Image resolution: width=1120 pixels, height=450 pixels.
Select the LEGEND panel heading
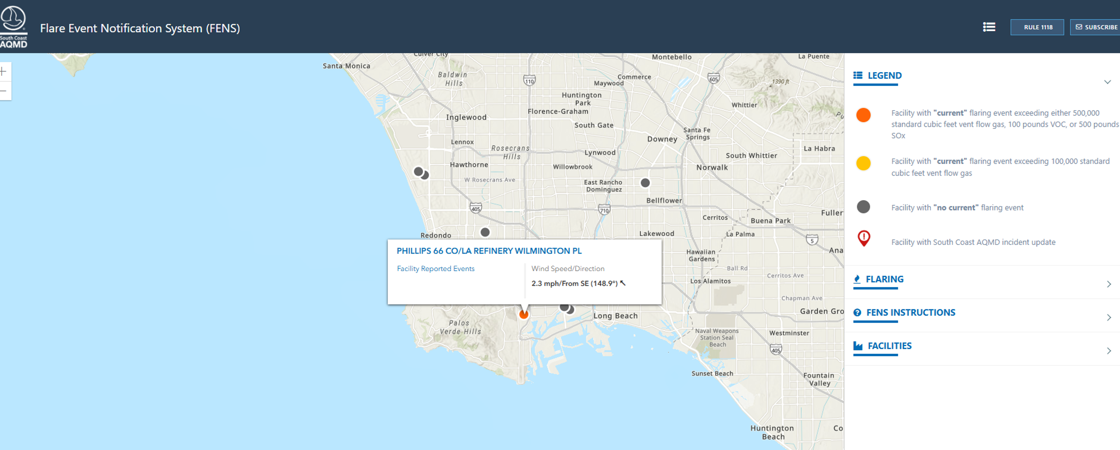click(x=884, y=76)
